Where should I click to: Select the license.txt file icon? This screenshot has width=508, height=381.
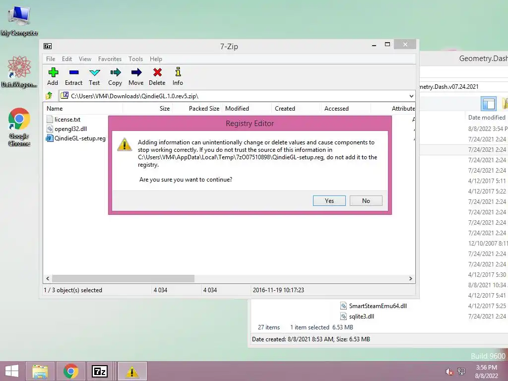coord(50,119)
